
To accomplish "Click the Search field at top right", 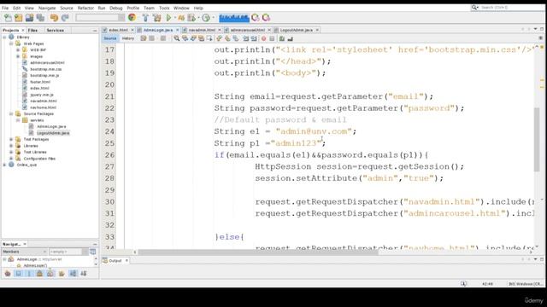I will (508, 8).
